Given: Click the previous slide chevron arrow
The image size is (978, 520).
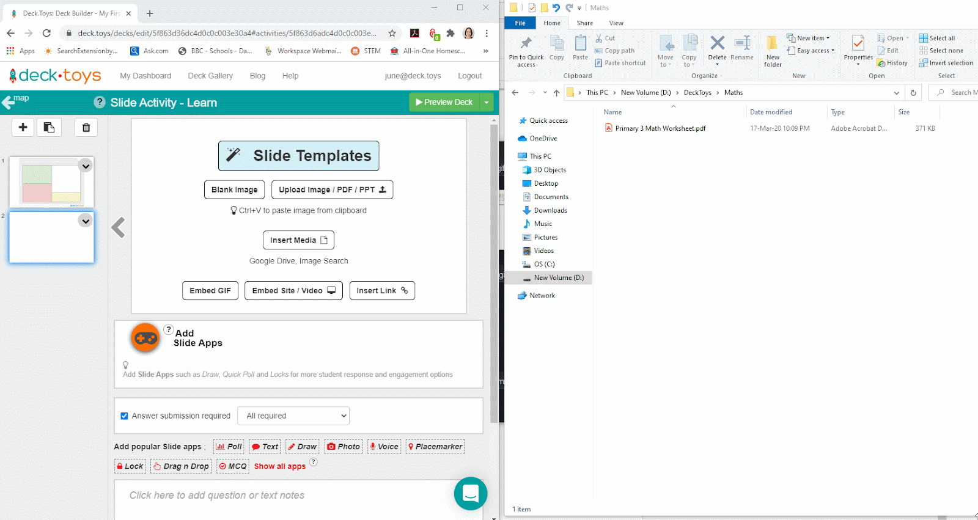Looking at the screenshot, I should [x=119, y=227].
